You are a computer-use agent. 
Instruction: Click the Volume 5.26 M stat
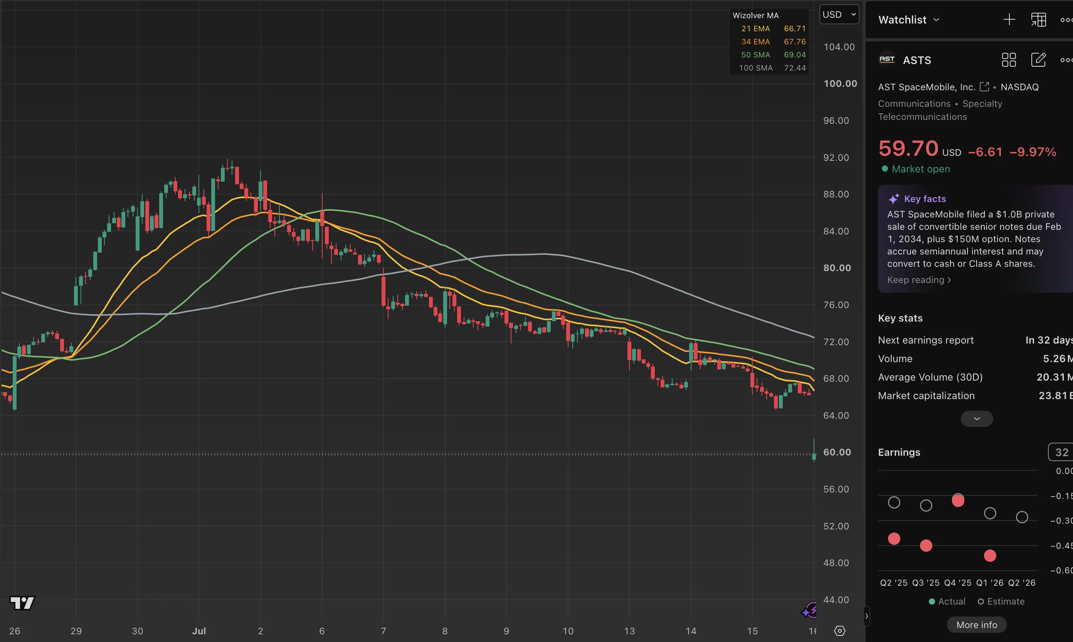click(975, 359)
